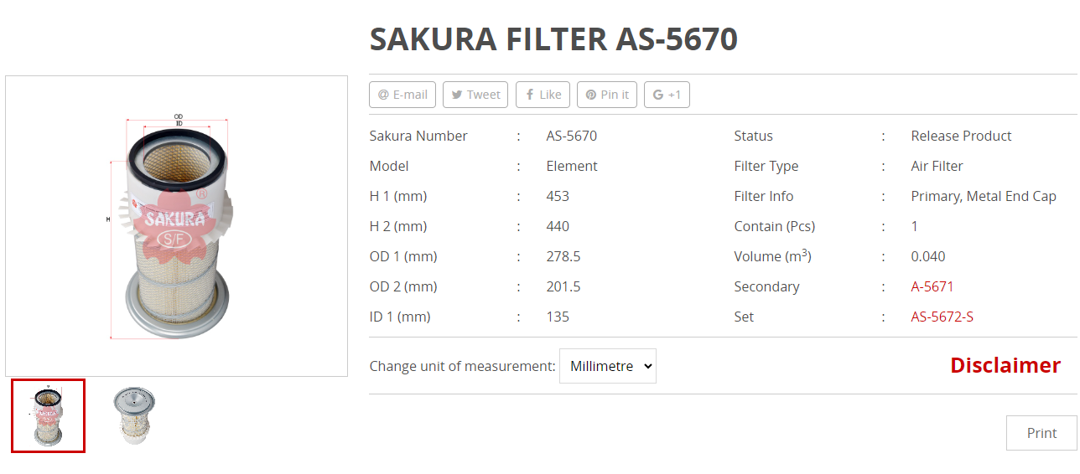Click the 'Change unit of measurement:' label
Screen dimensions: 1080x474
point(462,366)
